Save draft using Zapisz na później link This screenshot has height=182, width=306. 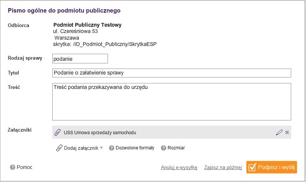pos(223,168)
